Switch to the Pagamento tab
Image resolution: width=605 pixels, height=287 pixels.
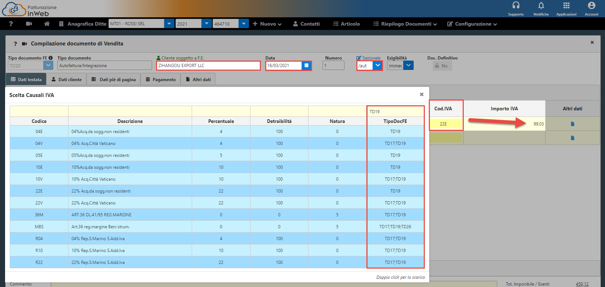(161, 79)
